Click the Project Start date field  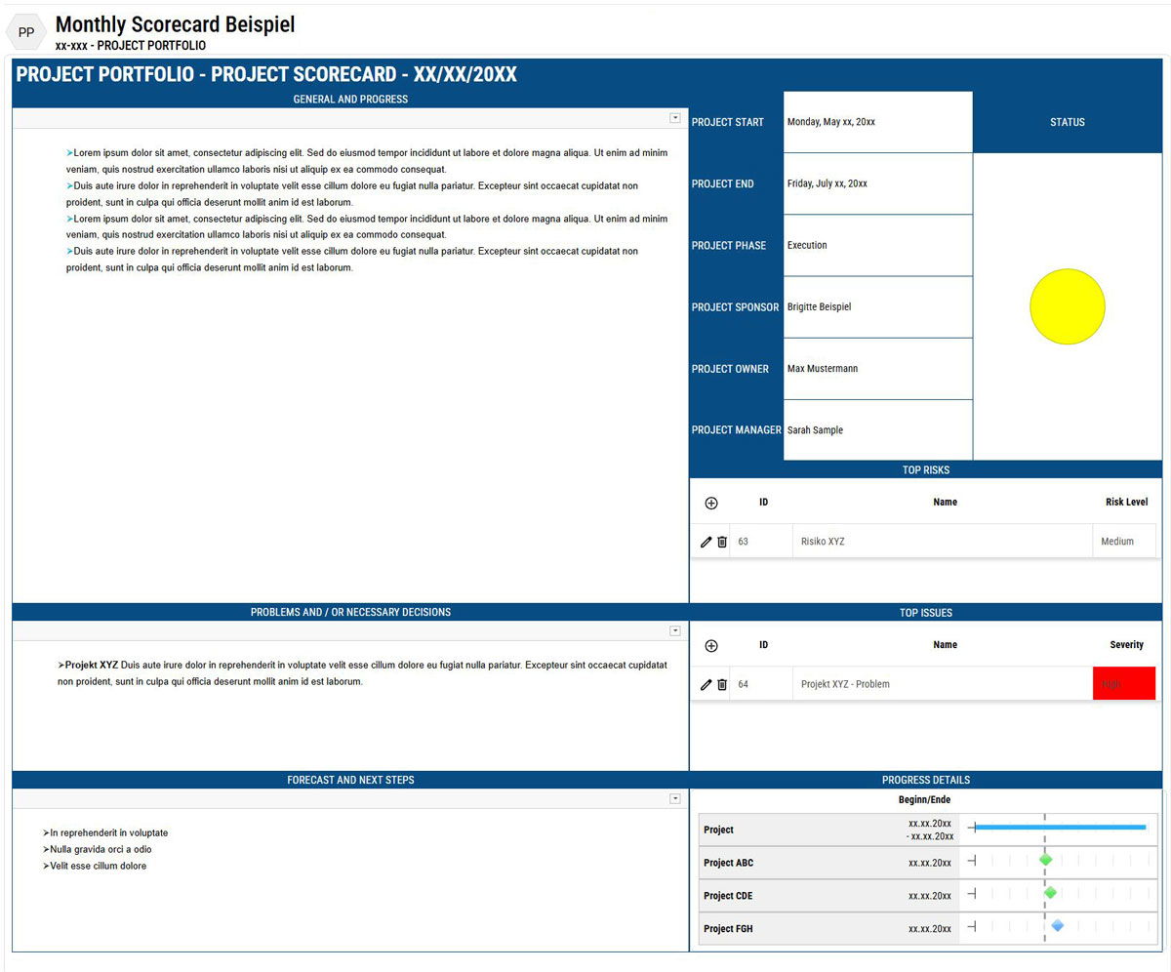877,122
